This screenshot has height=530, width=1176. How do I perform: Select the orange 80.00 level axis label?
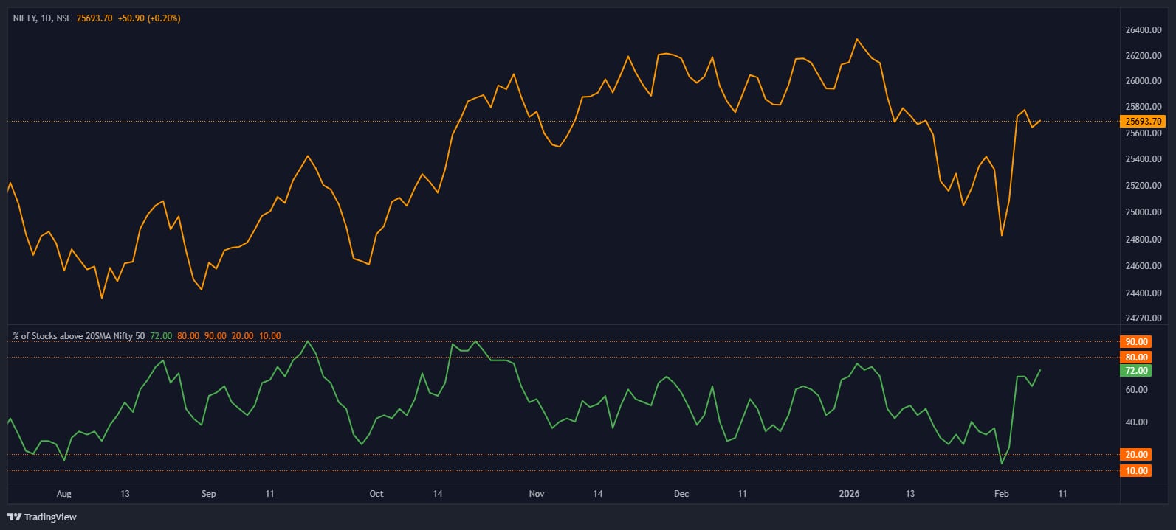tap(1136, 358)
